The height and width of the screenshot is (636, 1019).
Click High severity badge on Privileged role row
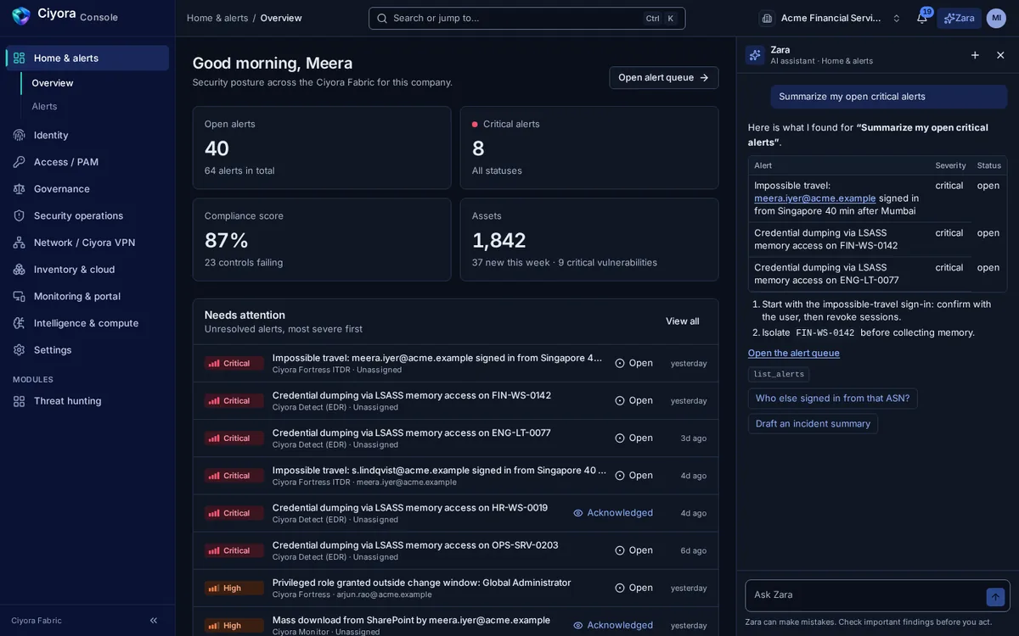point(234,589)
